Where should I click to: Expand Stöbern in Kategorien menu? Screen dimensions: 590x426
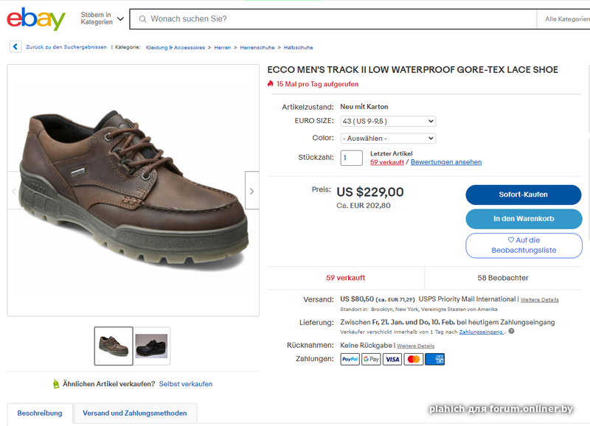coord(102,18)
